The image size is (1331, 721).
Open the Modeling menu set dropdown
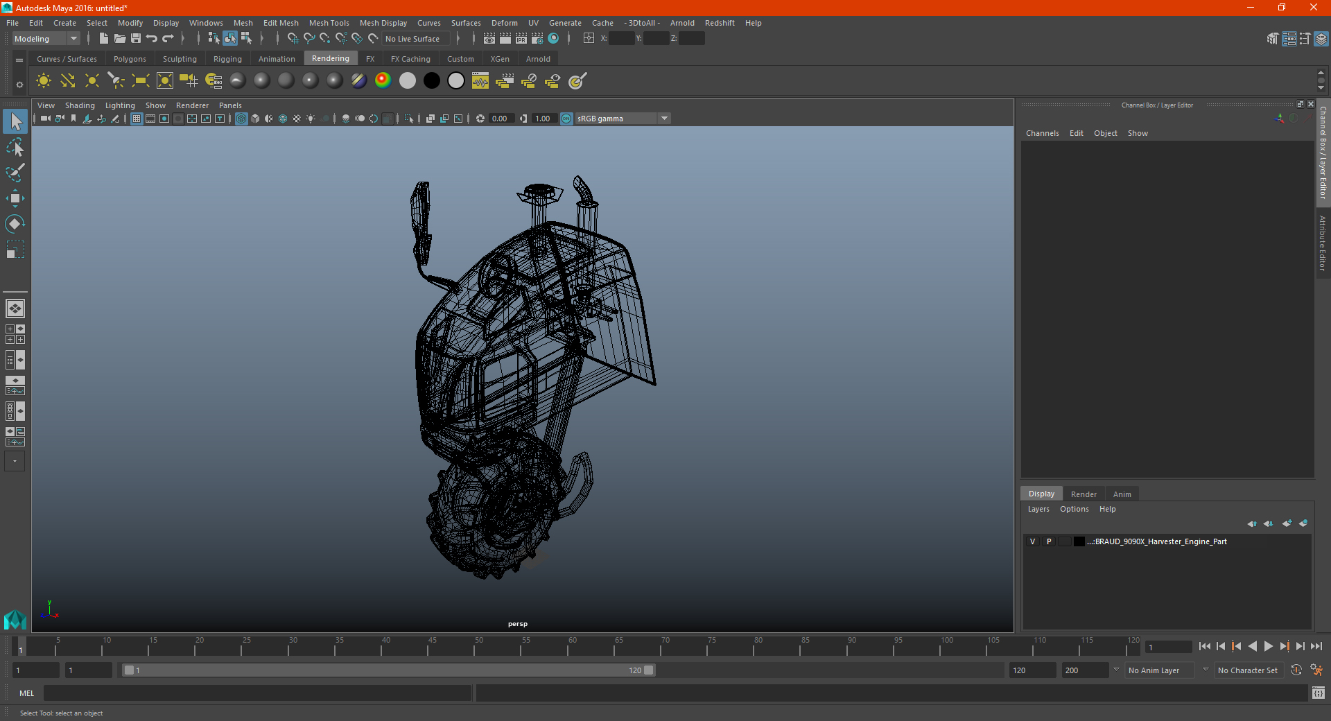click(46, 39)
